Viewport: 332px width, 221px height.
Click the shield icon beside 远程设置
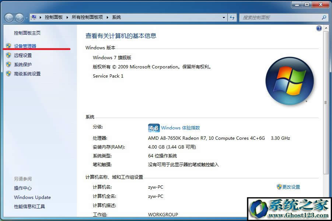pos(8,56)
